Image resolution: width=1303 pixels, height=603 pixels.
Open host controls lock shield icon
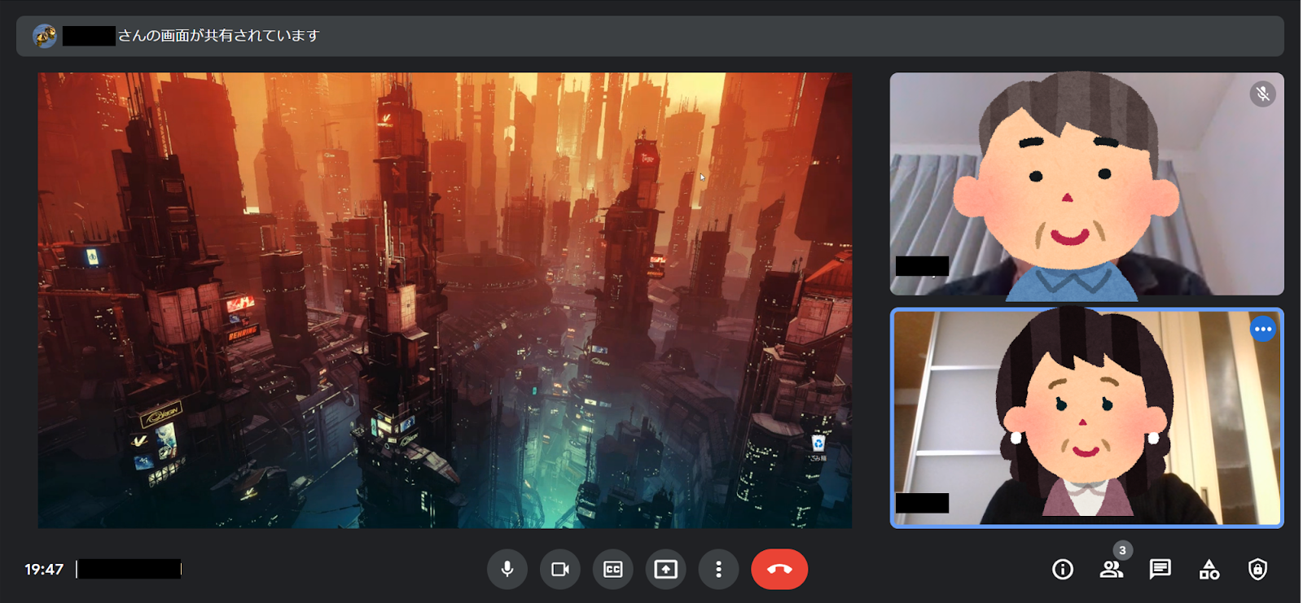pyautogui.click(x=1257, y=569)
